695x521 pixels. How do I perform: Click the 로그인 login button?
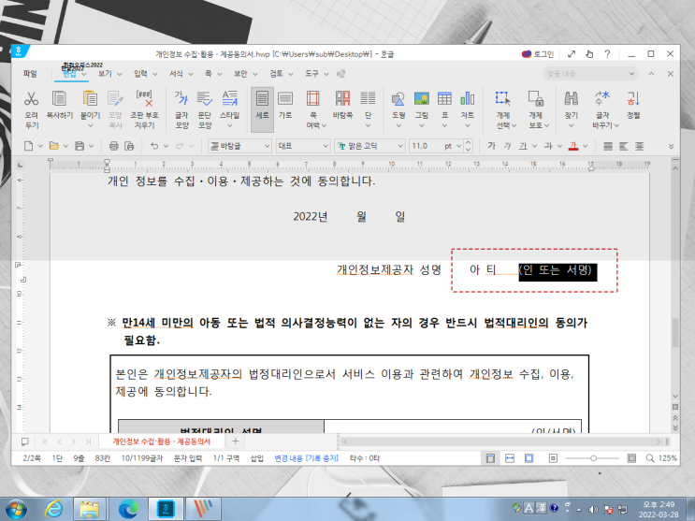[x=538, y=54]
